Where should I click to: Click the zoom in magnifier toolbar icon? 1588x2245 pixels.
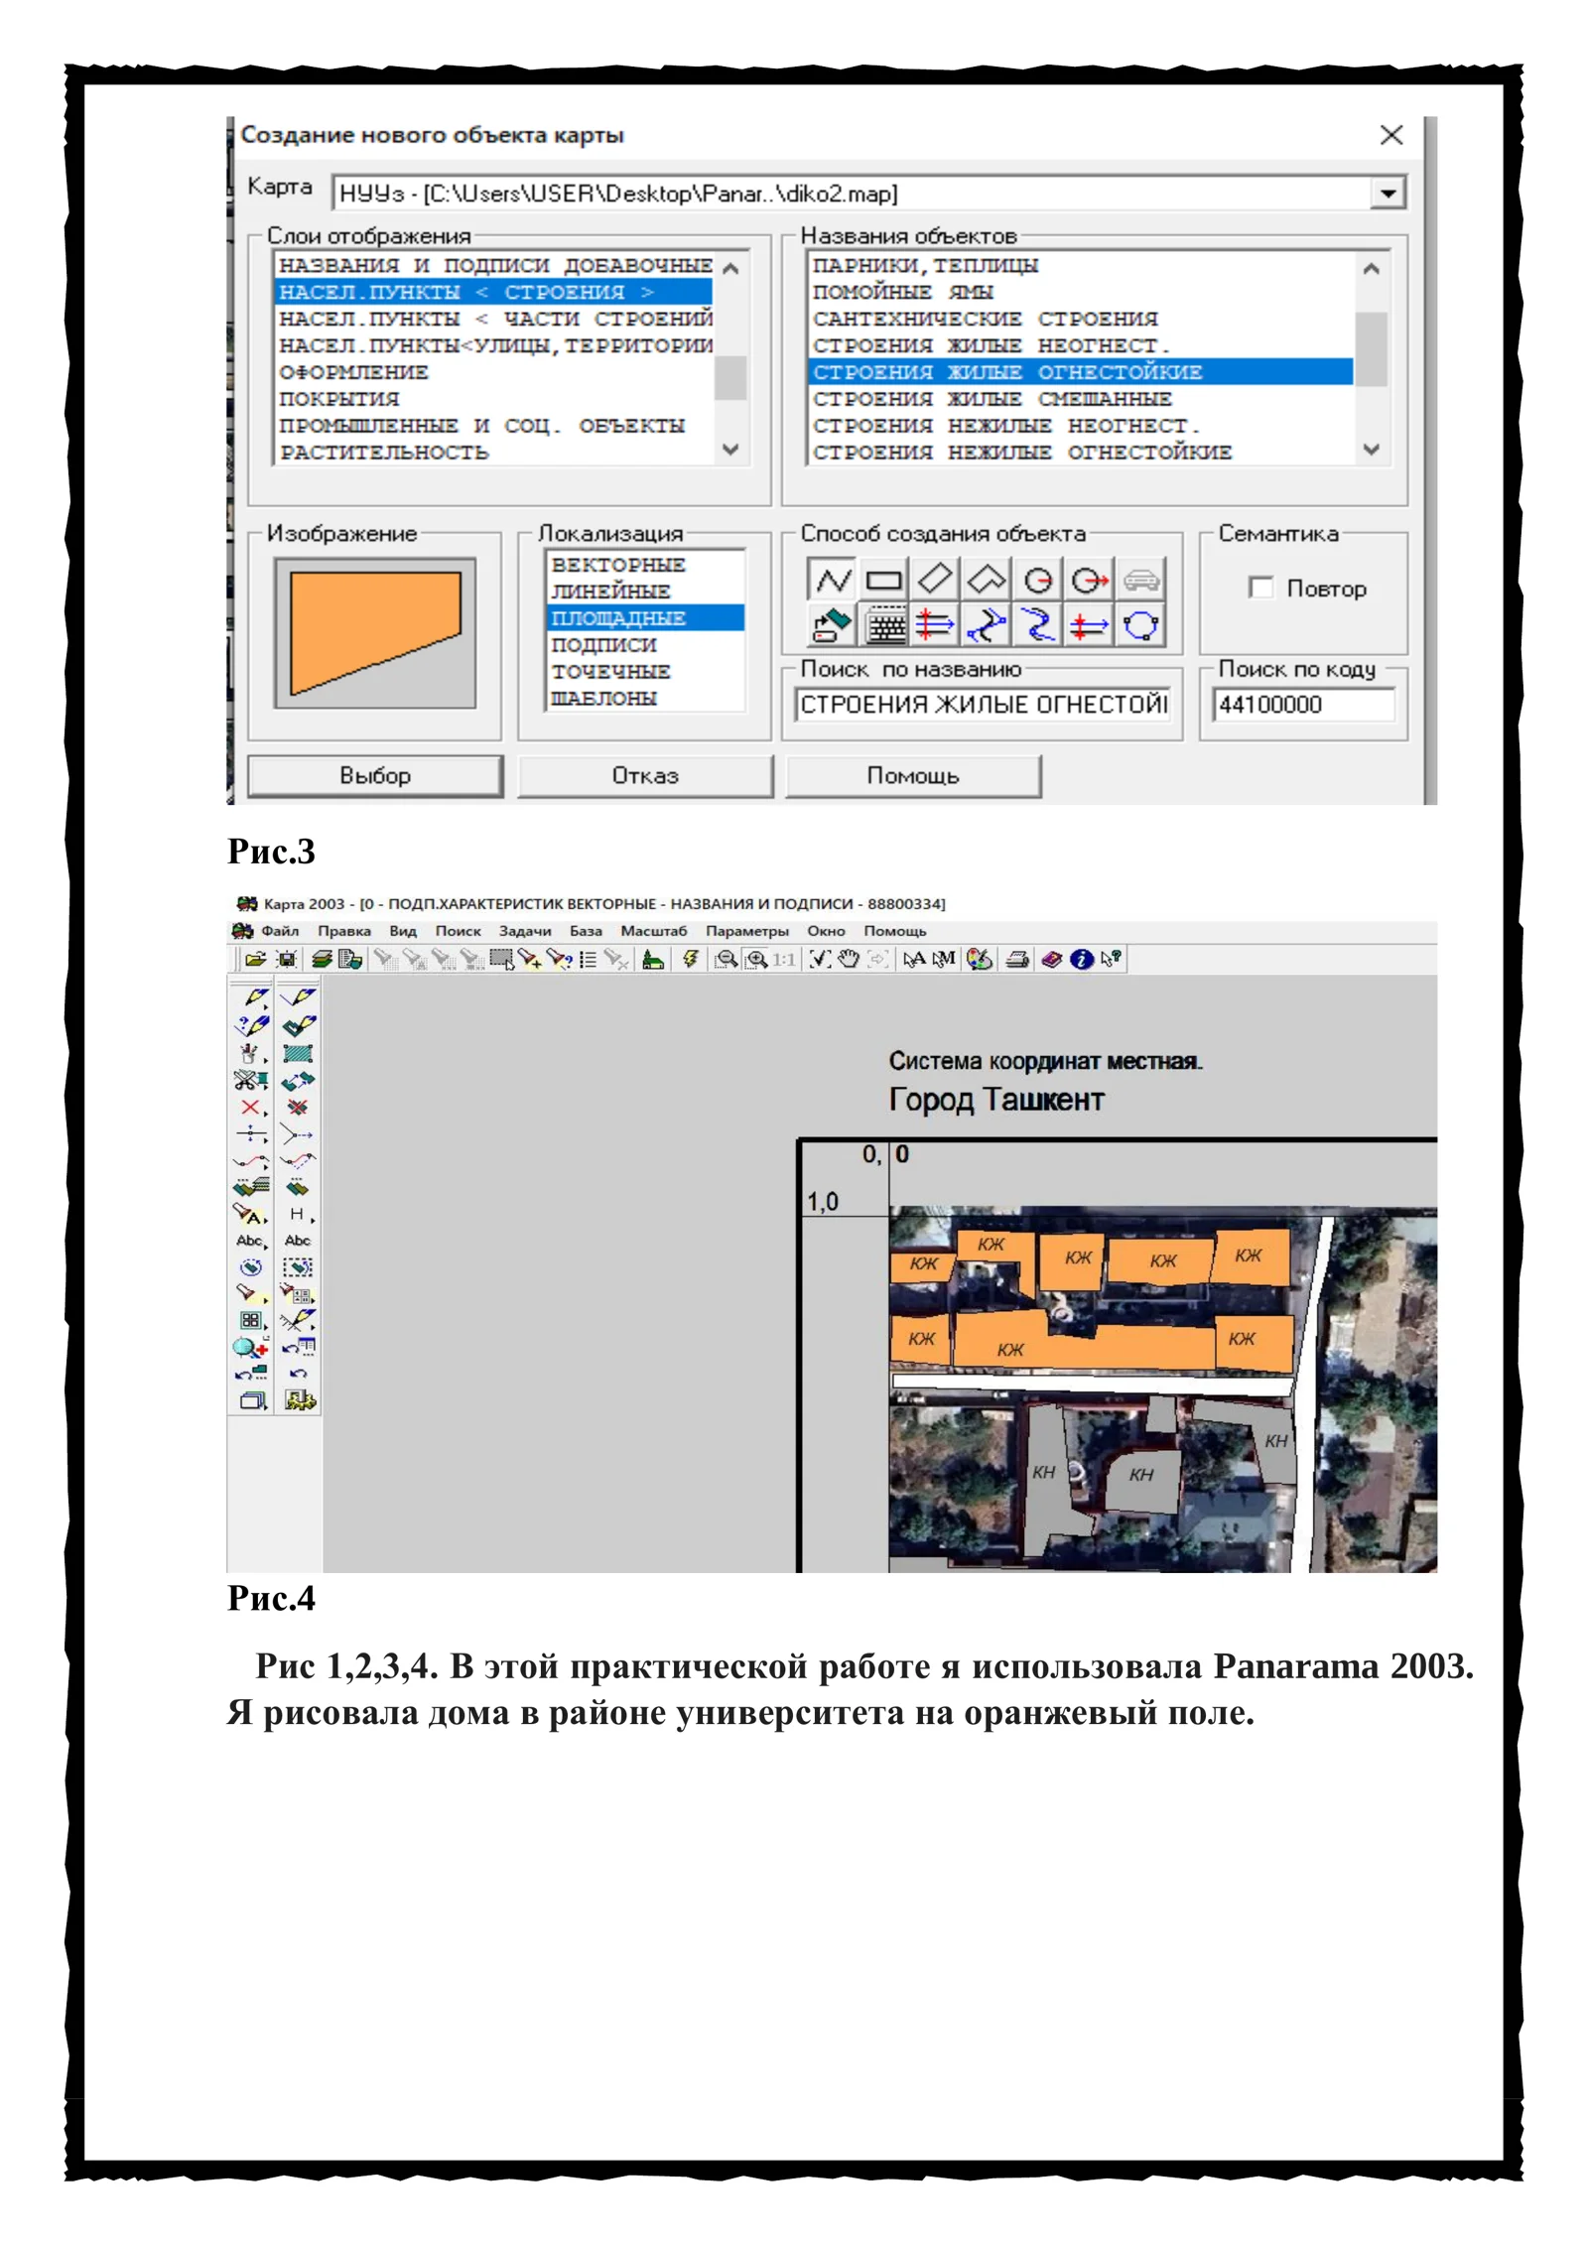click(757, 959)
